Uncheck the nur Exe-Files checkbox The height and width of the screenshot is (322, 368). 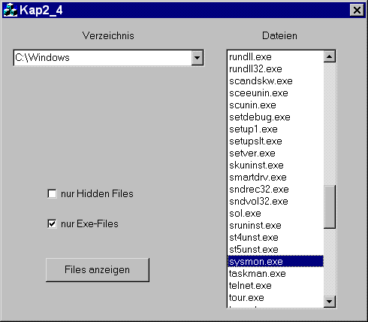(52, 223)
